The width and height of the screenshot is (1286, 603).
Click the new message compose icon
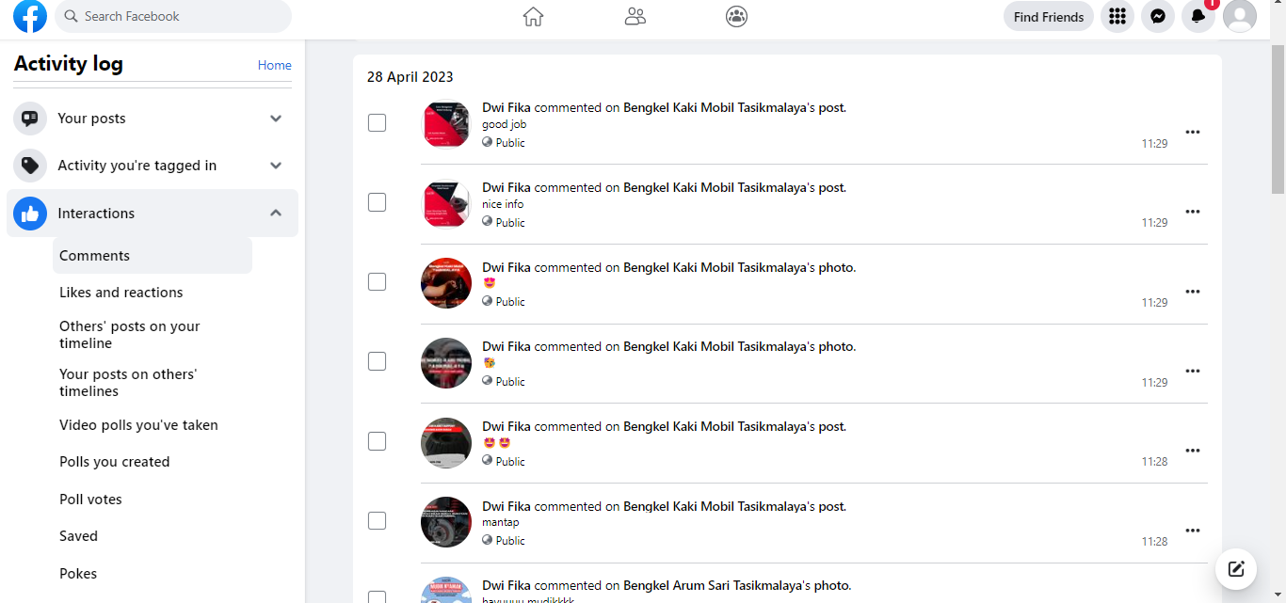[1236, 568]
